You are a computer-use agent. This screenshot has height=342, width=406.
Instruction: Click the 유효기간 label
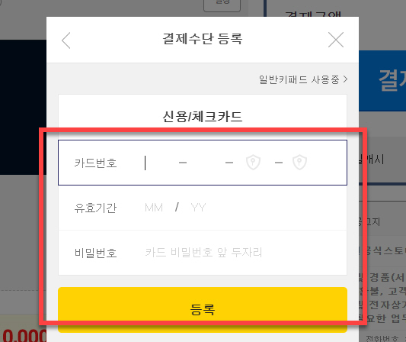95,208
